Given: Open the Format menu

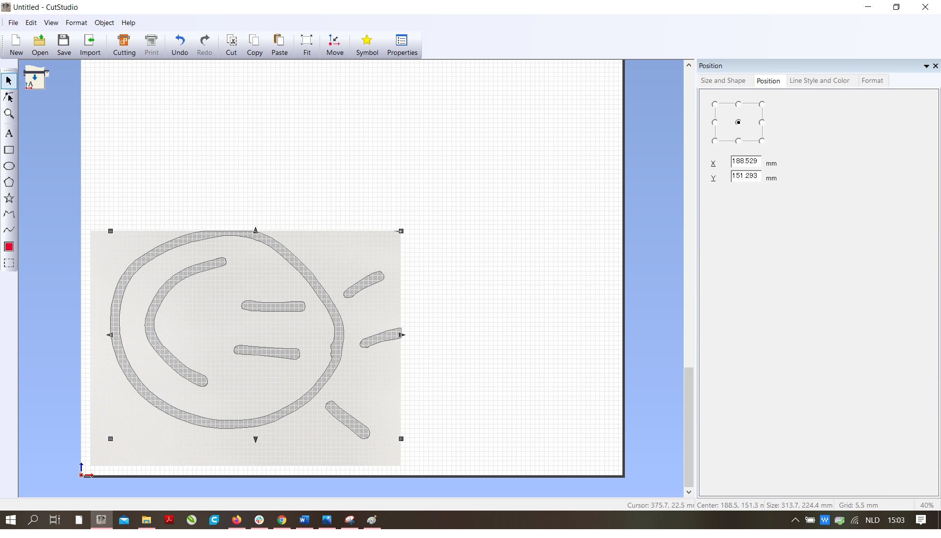Looking at the screenshot, I should tap(76, 23).
